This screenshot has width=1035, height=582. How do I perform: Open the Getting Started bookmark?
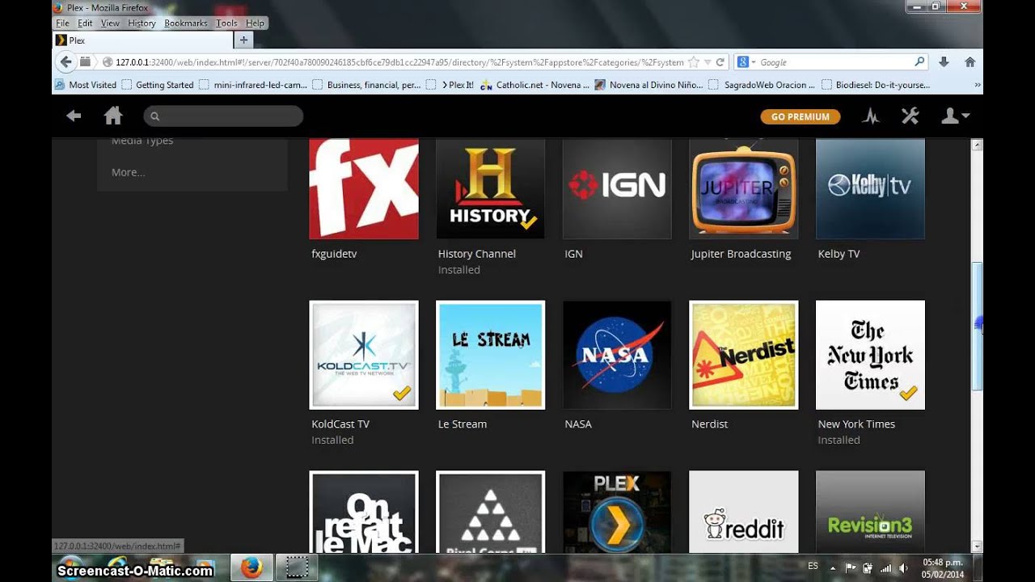158,84
